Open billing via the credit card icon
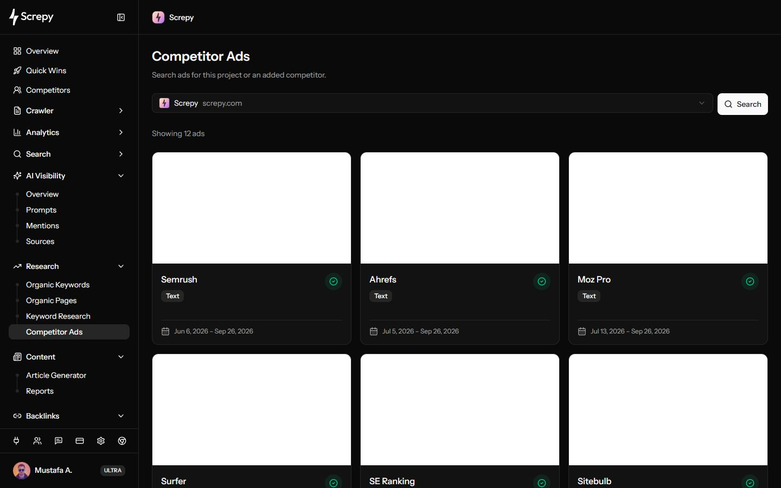 tap(80, 441)
